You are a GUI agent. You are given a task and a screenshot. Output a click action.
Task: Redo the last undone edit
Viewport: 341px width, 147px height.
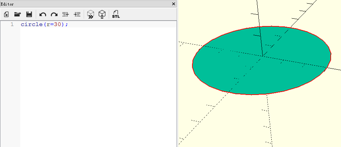(54, 15)
